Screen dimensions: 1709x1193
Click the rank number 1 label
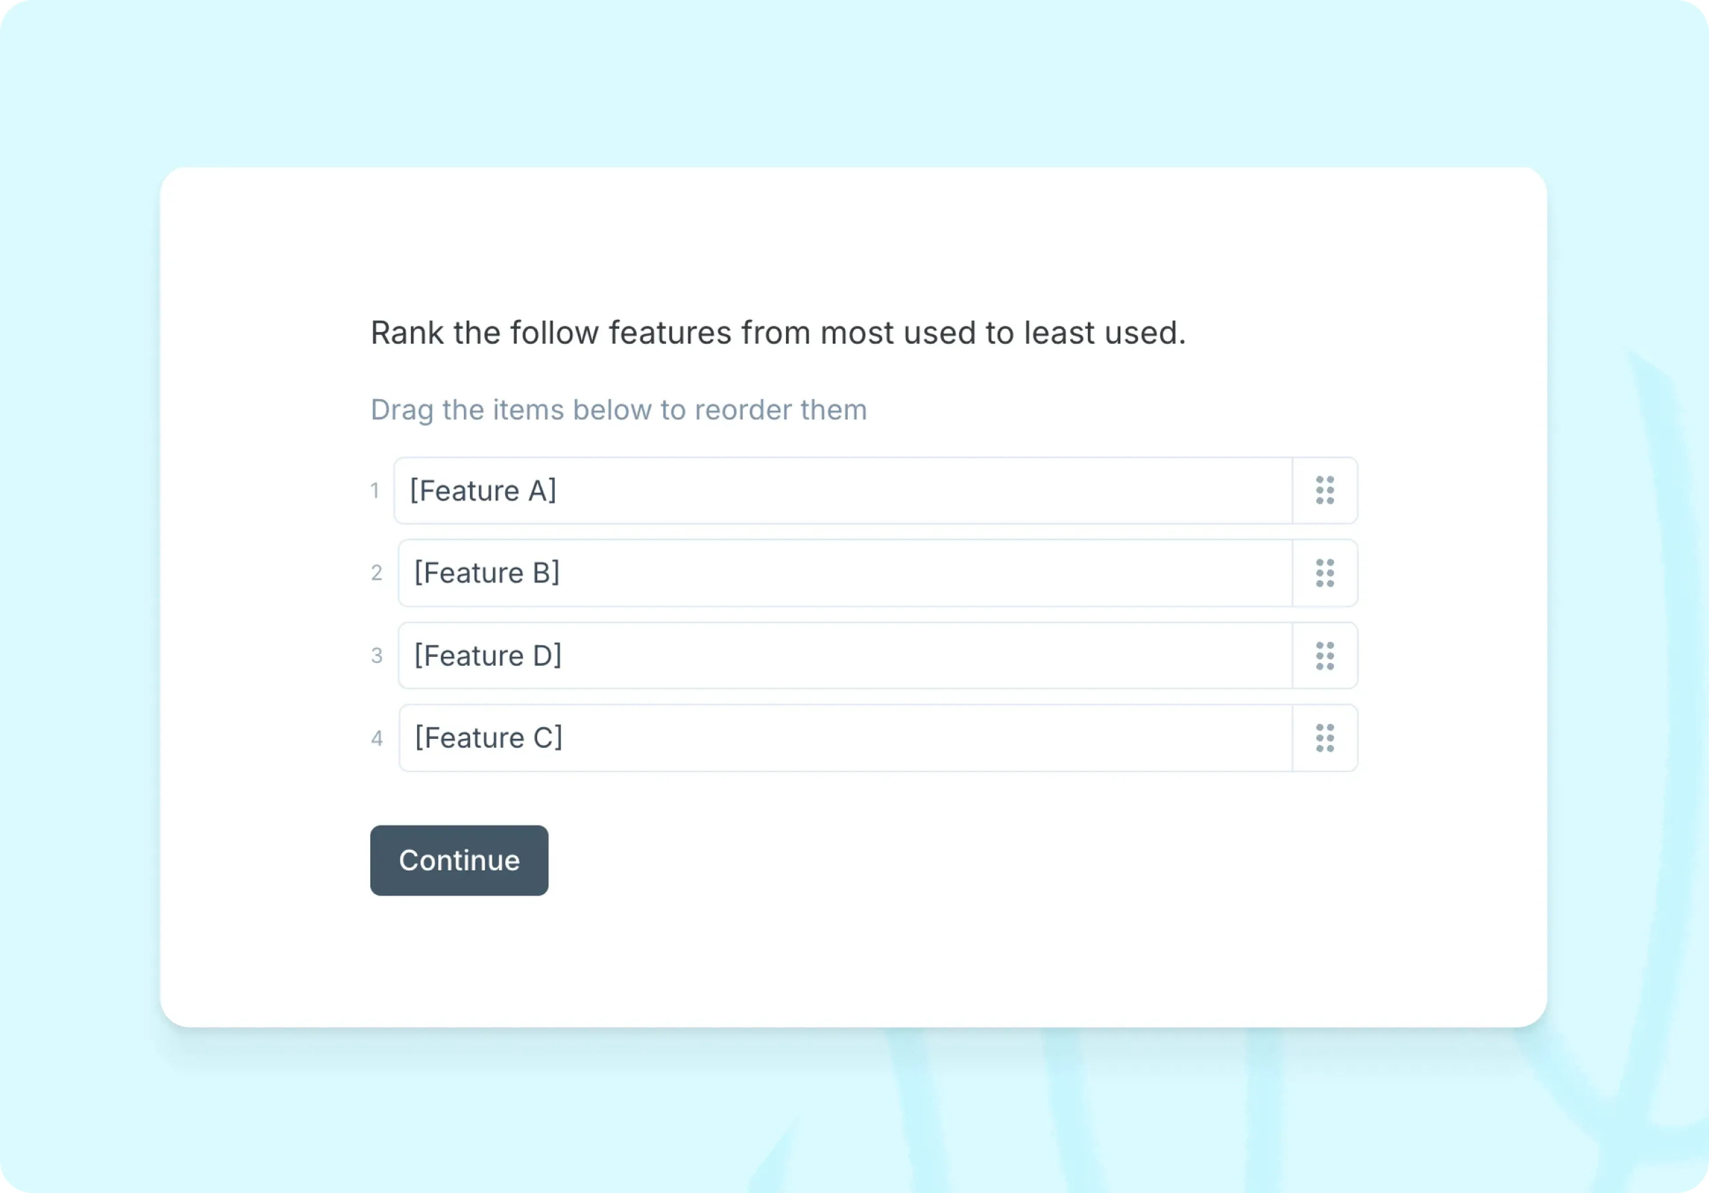click(x=376, y=491)
